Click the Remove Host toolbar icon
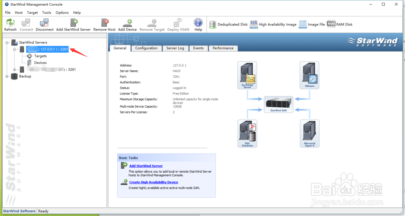 coord(104,23)
